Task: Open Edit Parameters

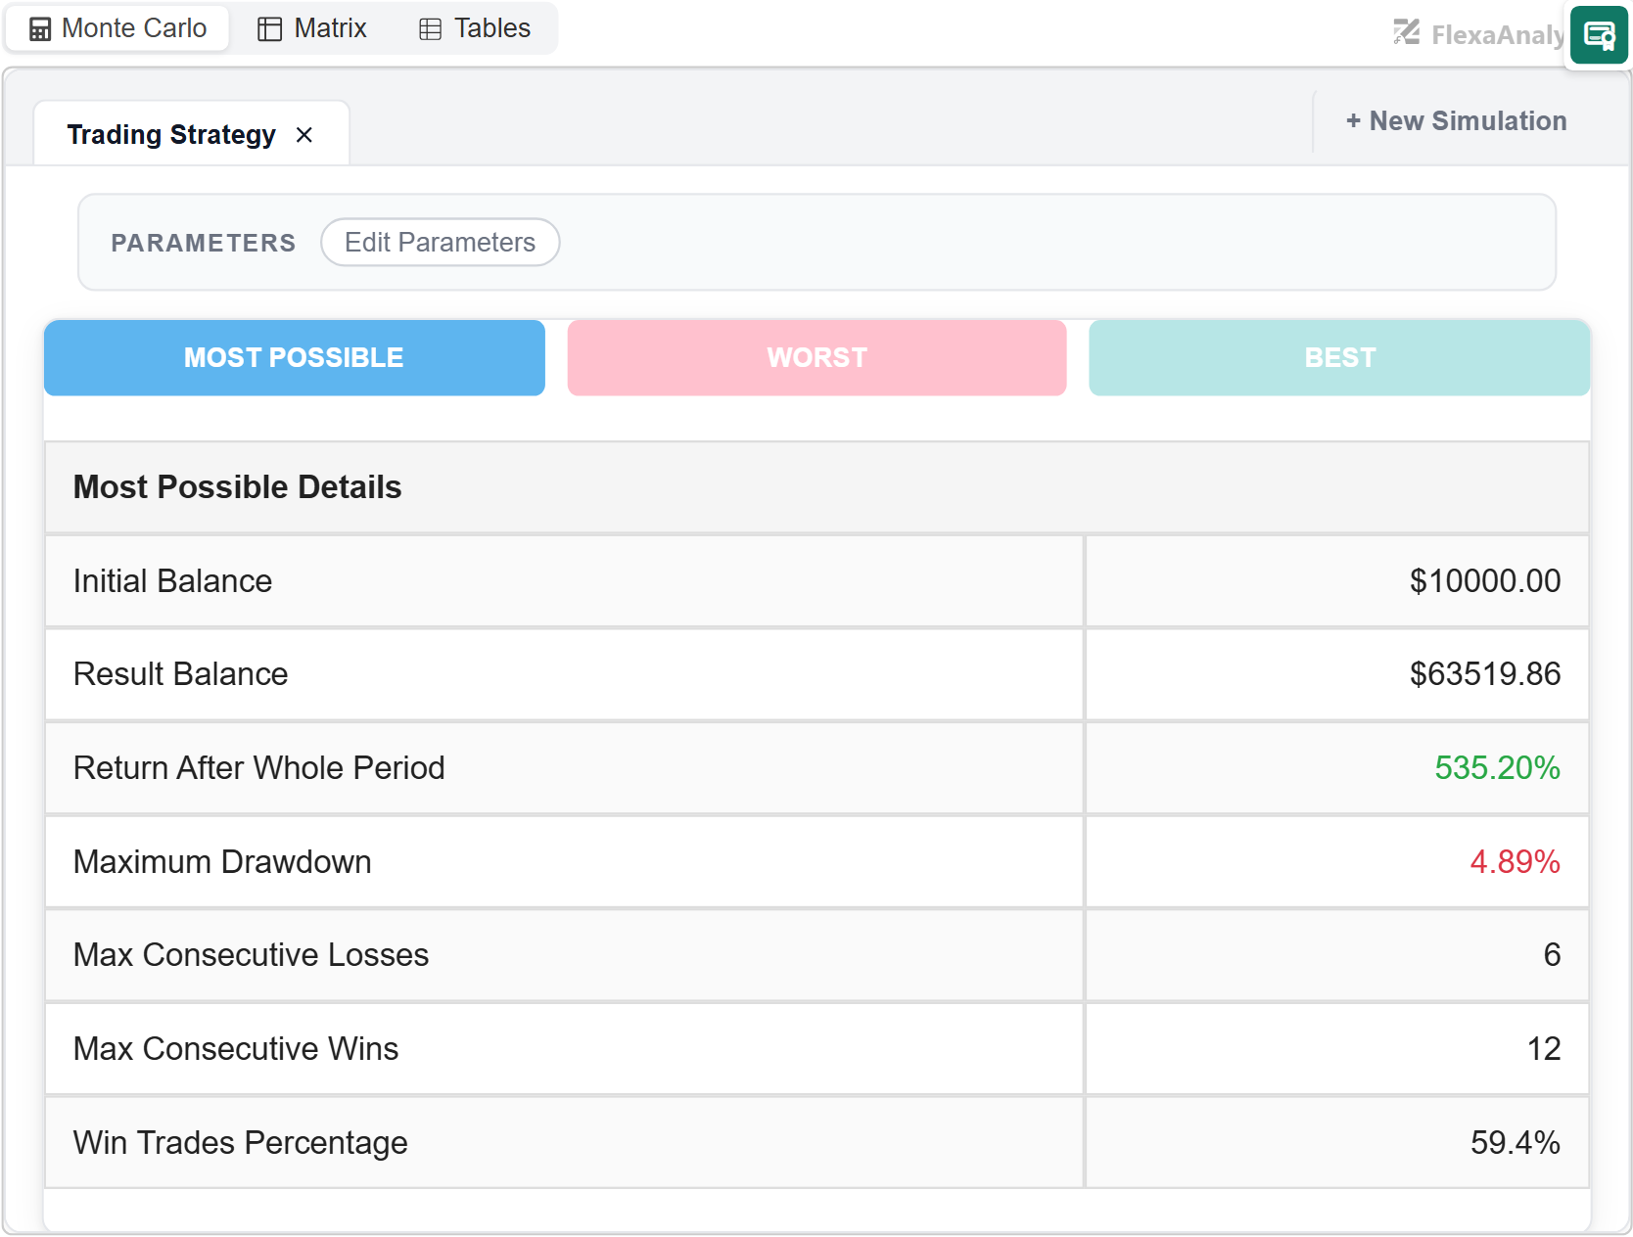Action: click(x=441, y=243)
